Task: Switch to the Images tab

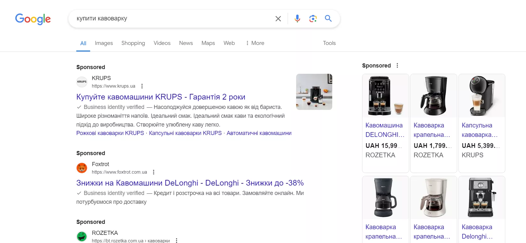Action: click(x=104, y=43)
